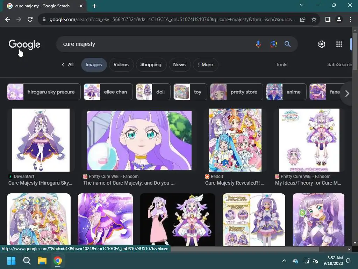Viewport: 358px width, 269px height.
Task: Open the Windows Start menu
Action: pos(12,261)
